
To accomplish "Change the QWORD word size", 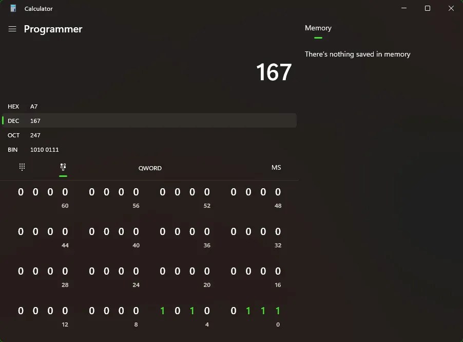I will (150, 168).
